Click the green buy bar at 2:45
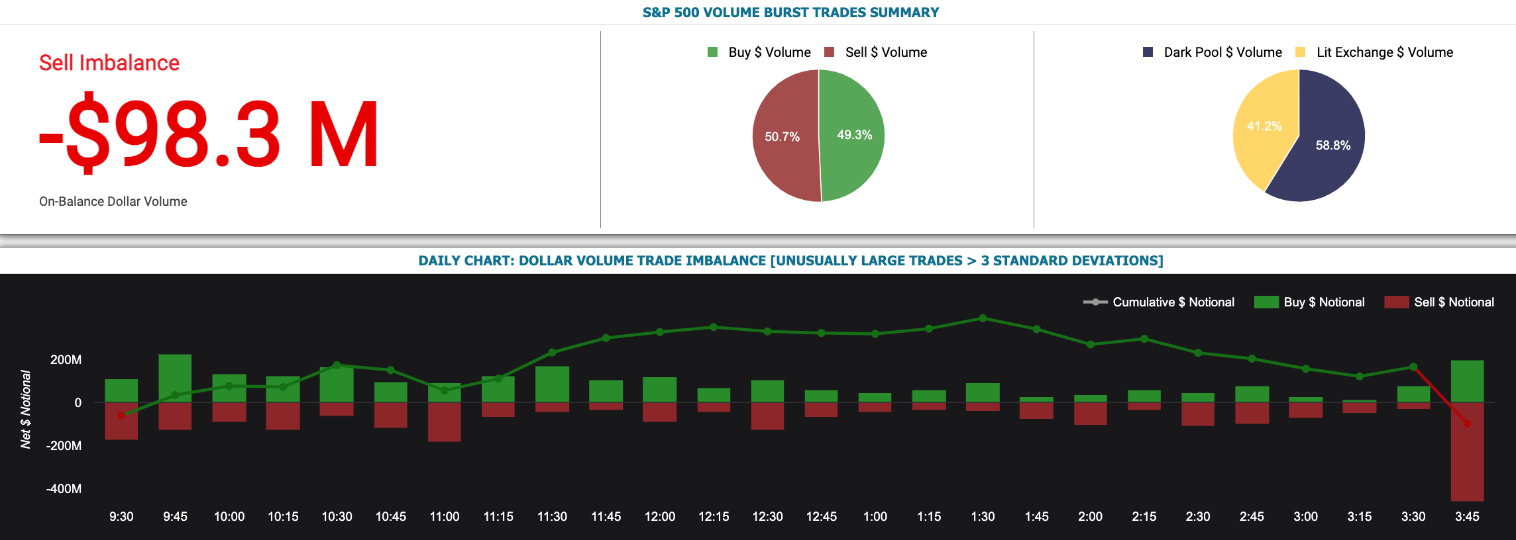 1252,394
